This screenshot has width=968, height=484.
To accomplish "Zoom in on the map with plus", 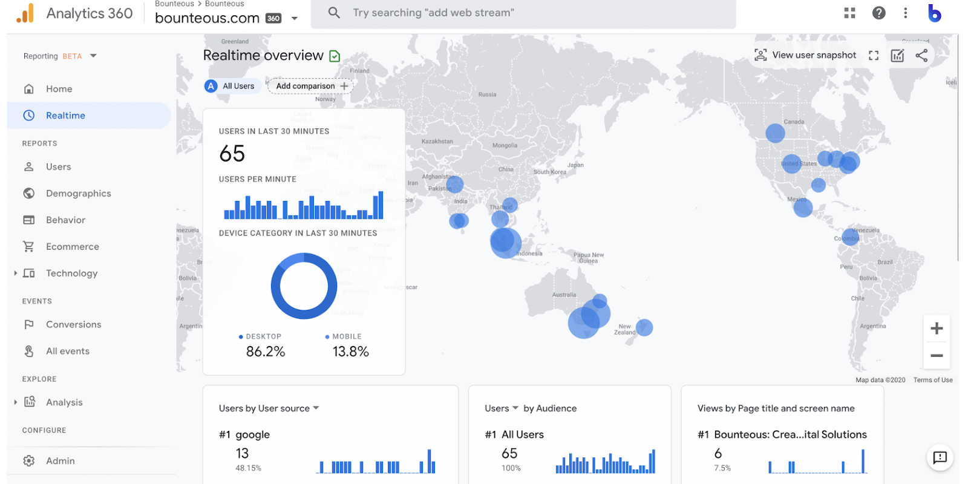I will (x=937, y=329).
